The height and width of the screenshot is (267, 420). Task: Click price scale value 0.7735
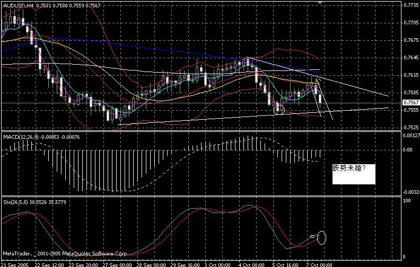coord(411,5)
